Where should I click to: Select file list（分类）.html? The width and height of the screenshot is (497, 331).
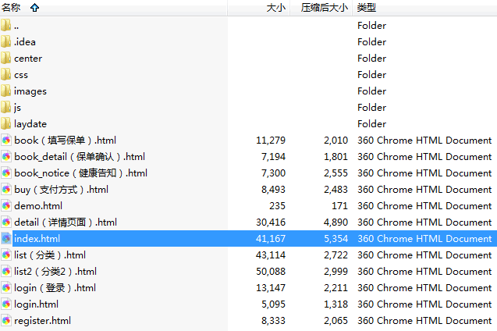coord(50,255)
